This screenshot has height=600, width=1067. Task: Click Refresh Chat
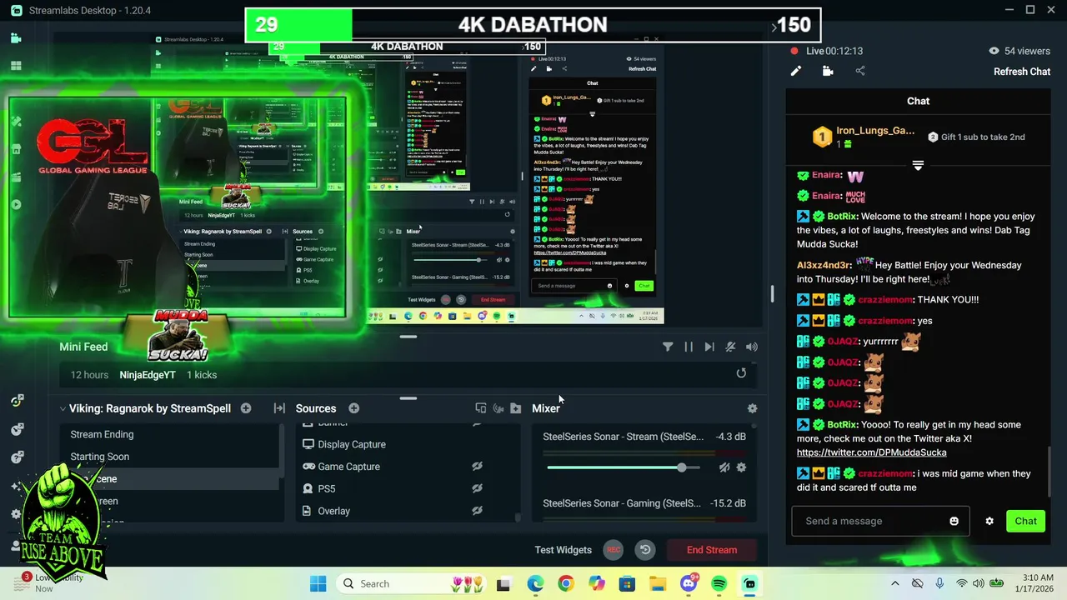click(x=1022, y=72)
